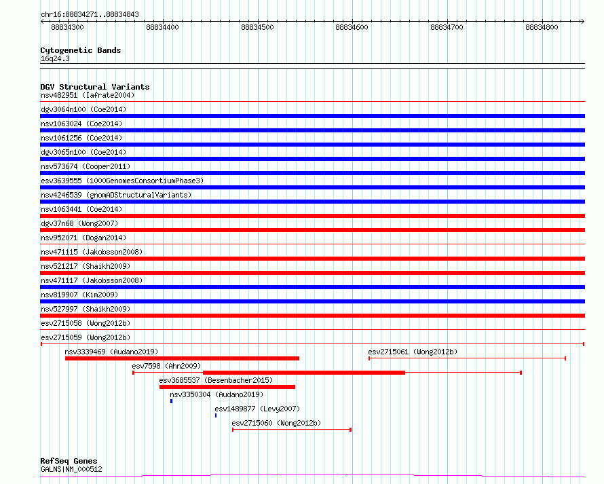The width and height of the screenshot is (604, 484).
Task: Open the GALNS|NM_000512 gene label
Action: pos(71,469)
